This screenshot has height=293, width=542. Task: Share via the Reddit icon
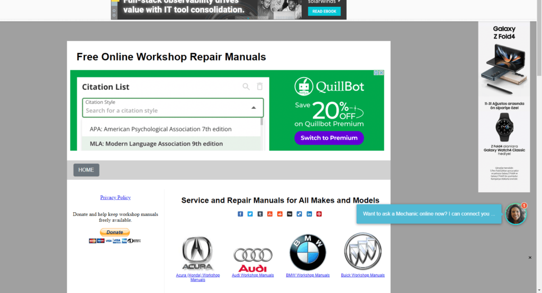[279, 214]
